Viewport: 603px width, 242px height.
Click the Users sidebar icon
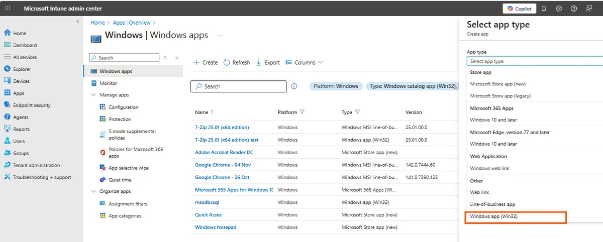coord(8,141)
